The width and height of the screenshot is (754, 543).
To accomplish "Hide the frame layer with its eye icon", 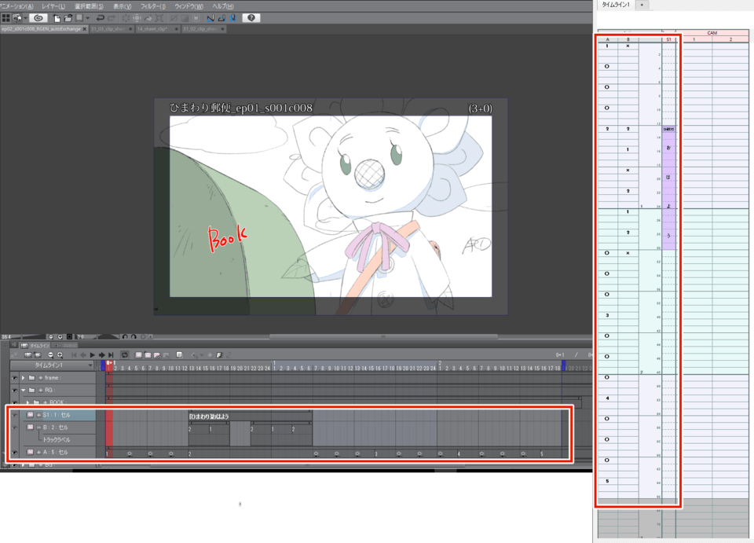I will 14,378.
